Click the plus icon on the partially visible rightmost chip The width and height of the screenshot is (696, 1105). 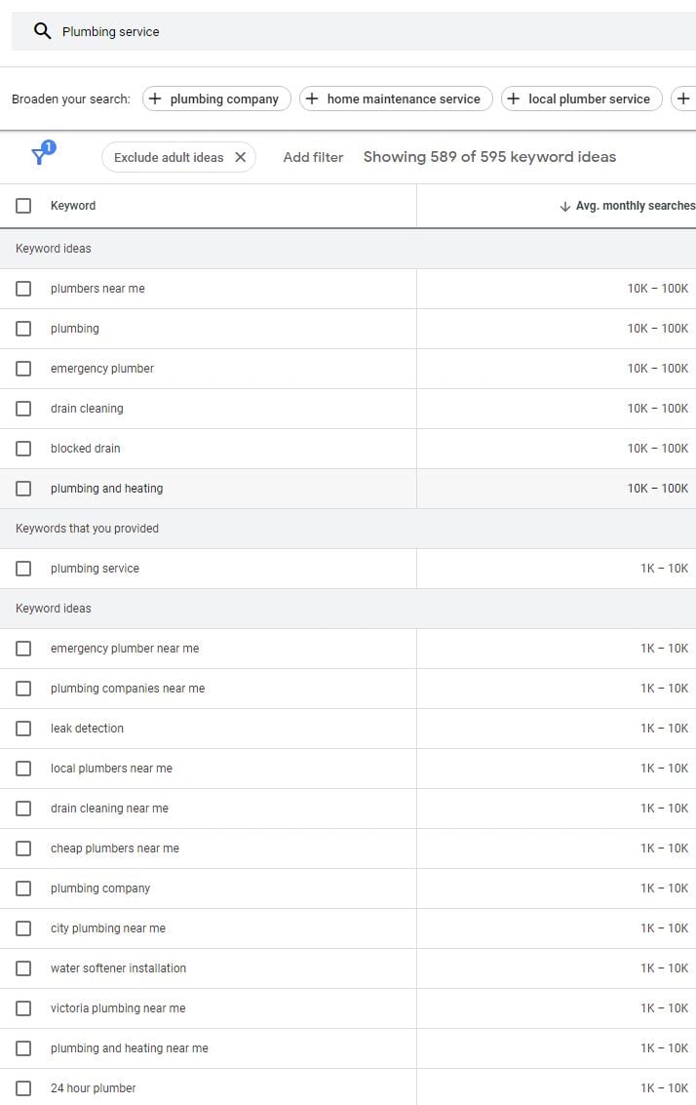(684, 99)
